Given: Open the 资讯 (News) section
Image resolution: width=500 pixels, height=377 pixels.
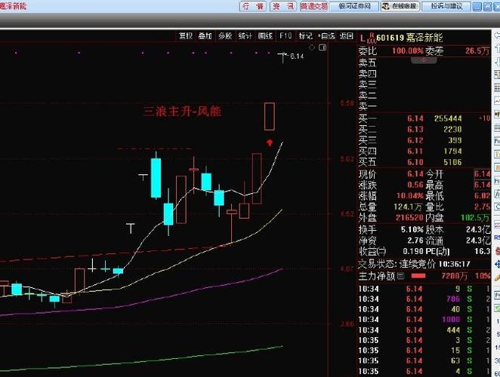Looking at the screenshot, I should pyautogui.click(x=283, y=6).
